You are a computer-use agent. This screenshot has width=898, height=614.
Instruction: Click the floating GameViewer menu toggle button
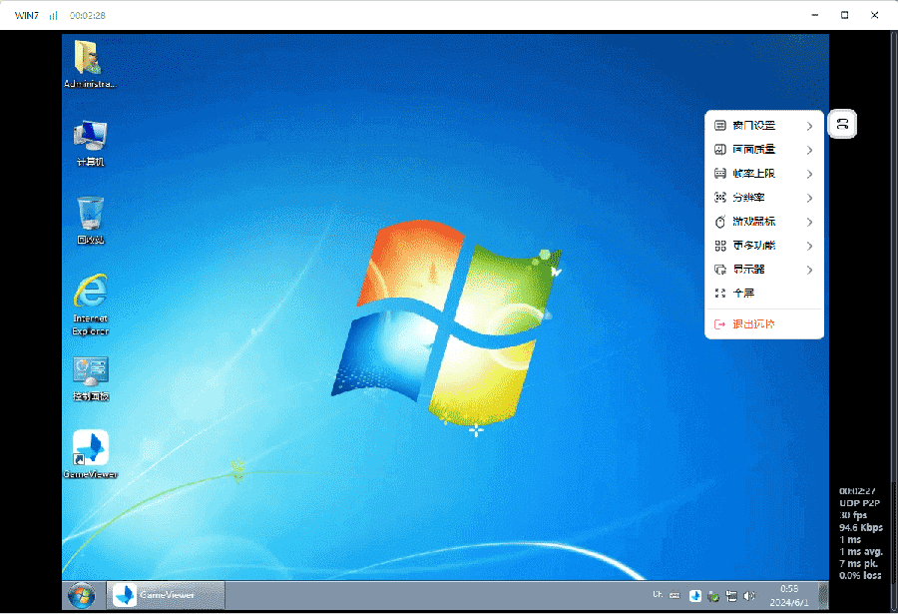point(842,124)
